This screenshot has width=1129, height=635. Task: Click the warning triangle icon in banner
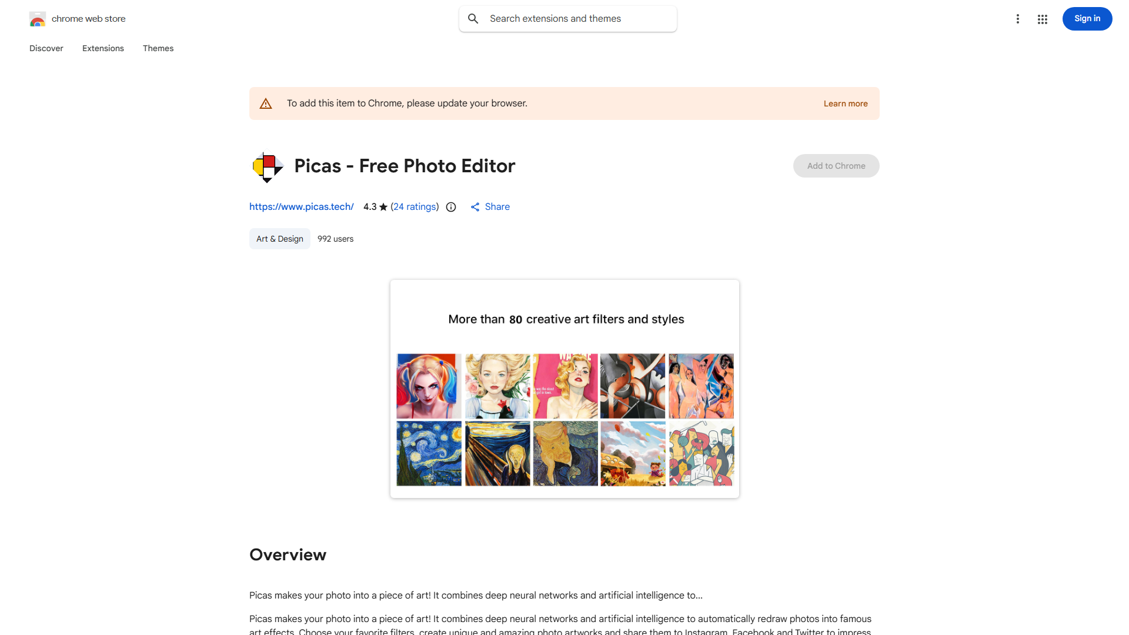(x=266, y=103)
